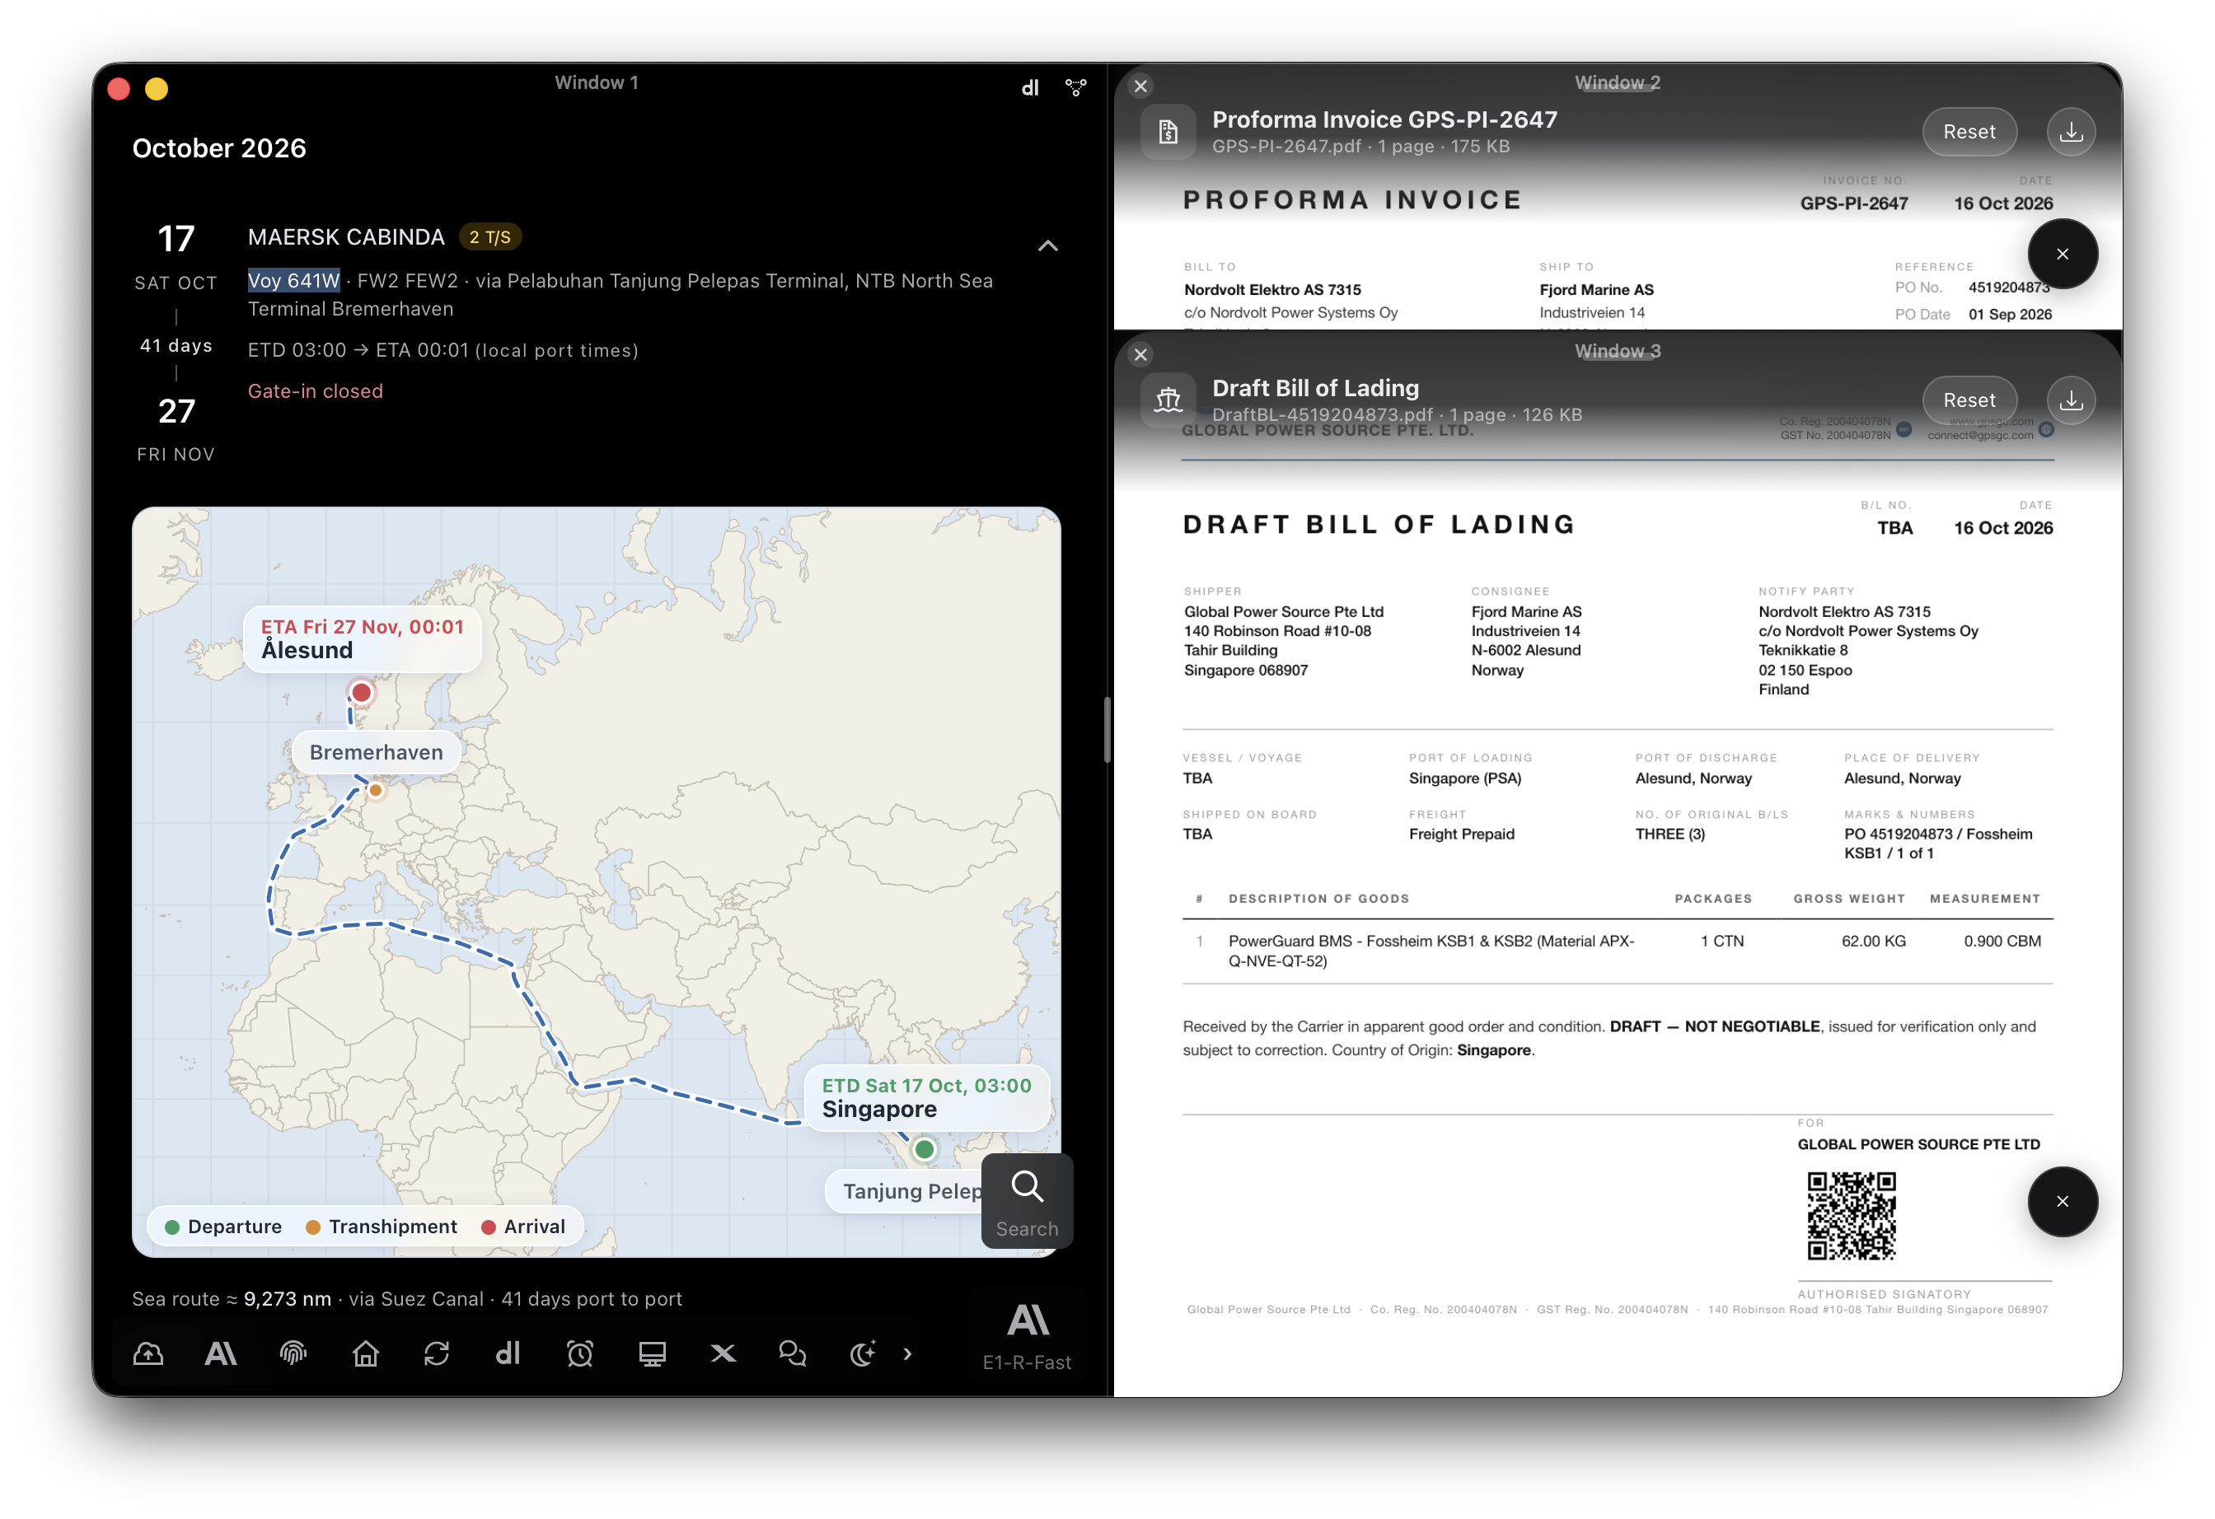Click the Ålesund ETA callout on the map
Screen dimensions: 2215x1519
[x=363, y=638]
